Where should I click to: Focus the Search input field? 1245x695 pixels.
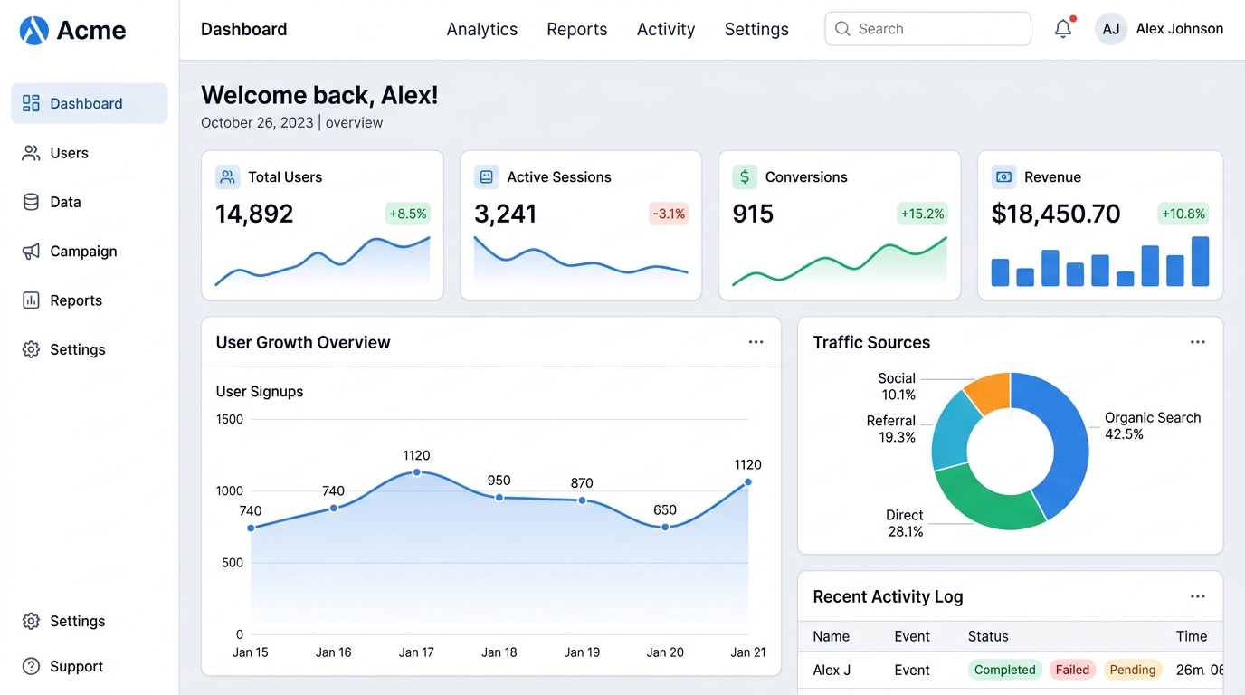coord(927,29)
